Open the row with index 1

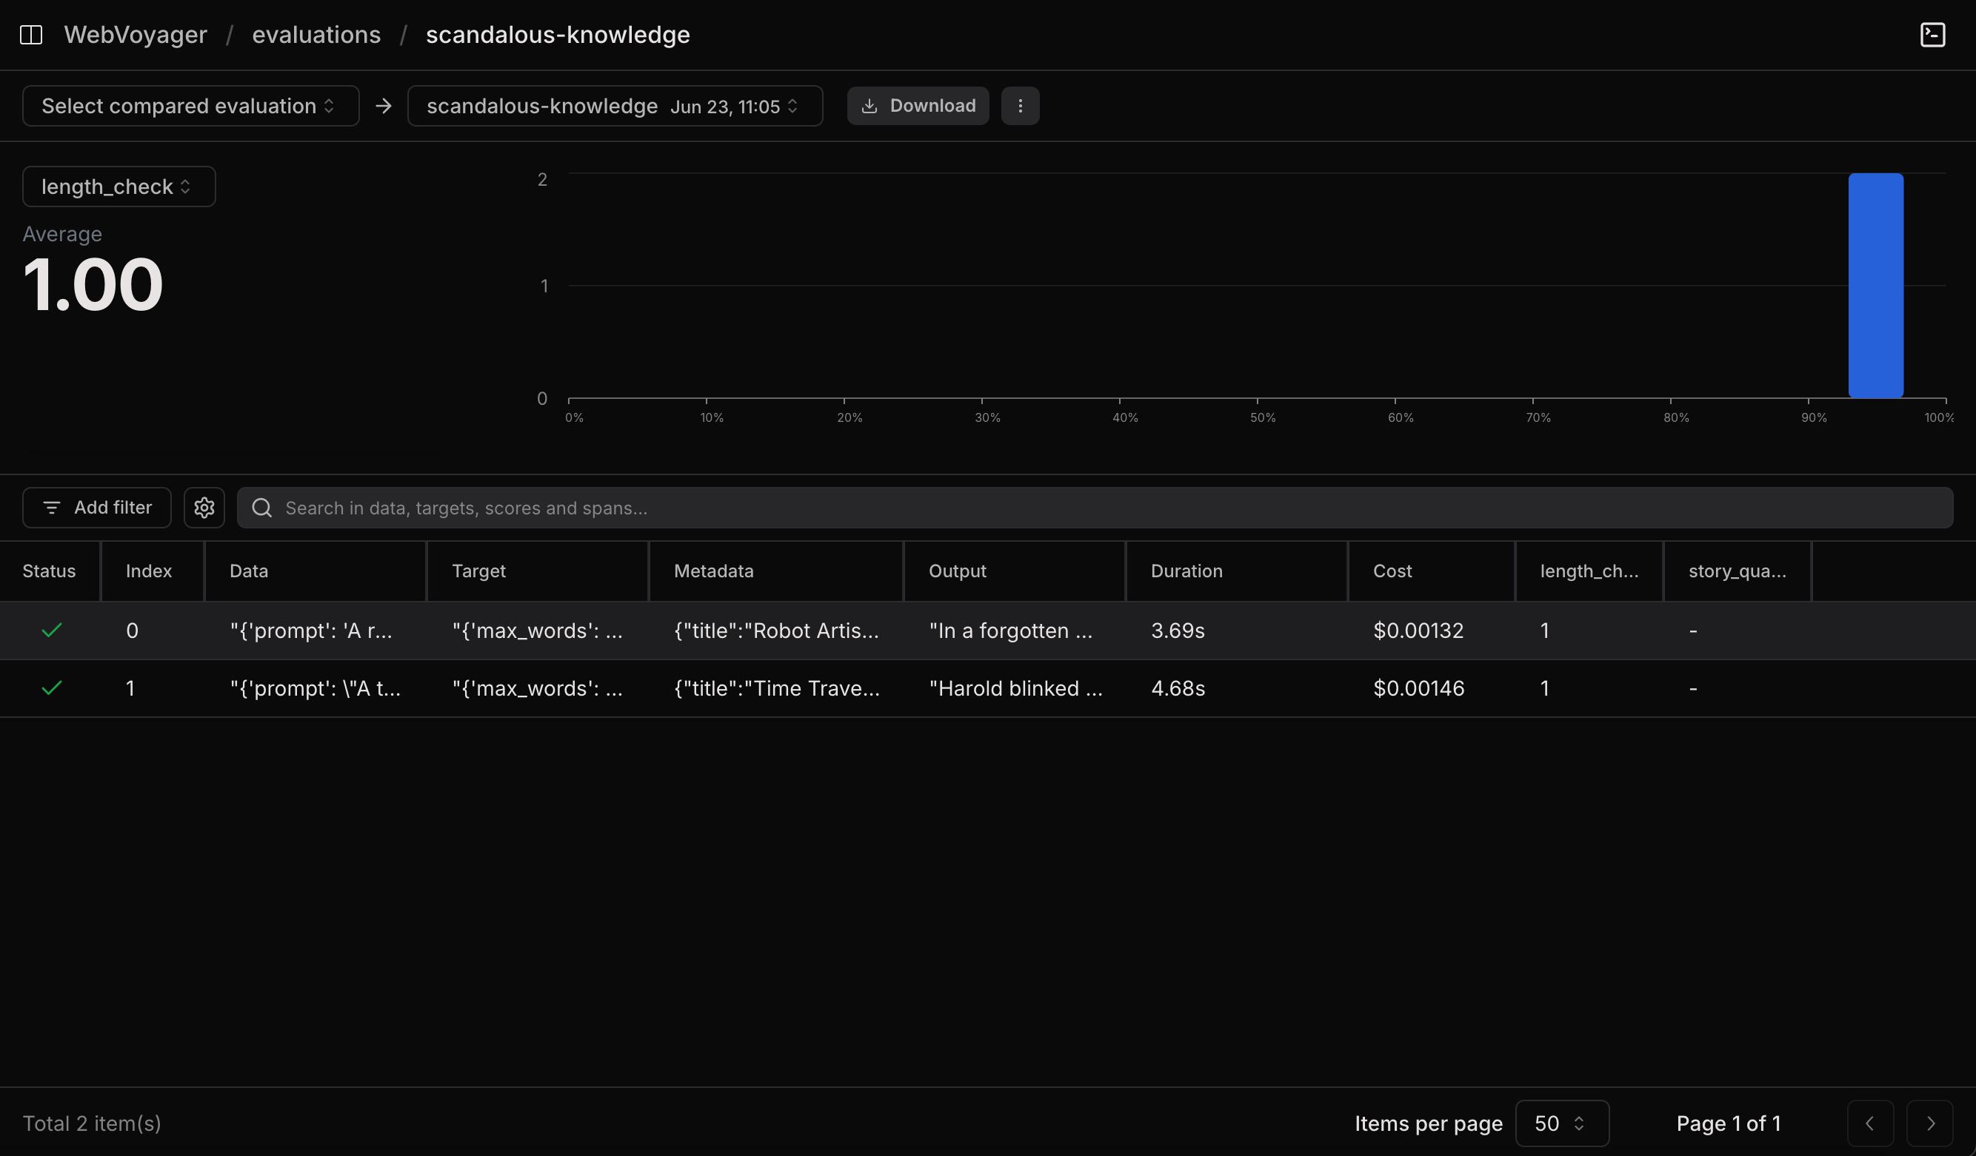[988, 688]
